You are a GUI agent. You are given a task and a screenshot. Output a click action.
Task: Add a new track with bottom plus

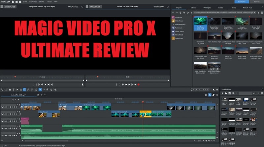(2, 141)
